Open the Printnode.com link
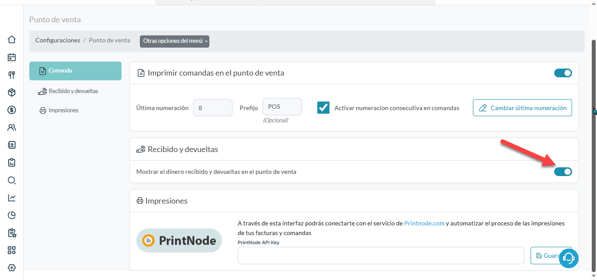 (x=424, y=223)
